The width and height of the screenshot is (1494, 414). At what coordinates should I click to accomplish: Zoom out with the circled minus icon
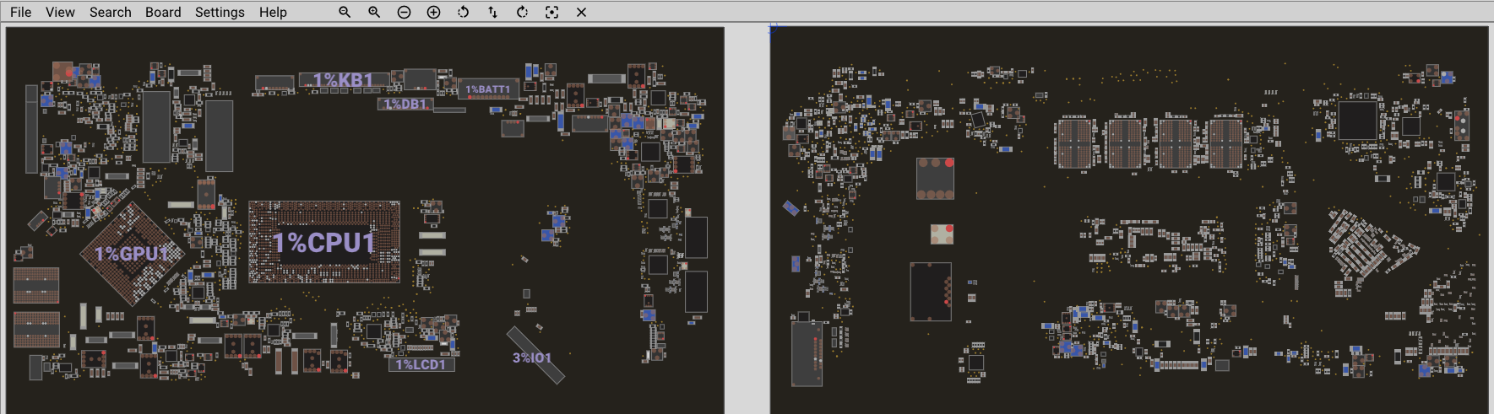point(404,12)
